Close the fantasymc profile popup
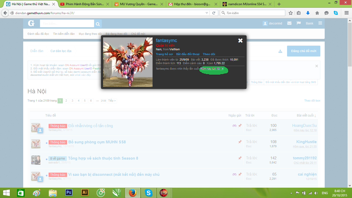 [x=240, y=40]
